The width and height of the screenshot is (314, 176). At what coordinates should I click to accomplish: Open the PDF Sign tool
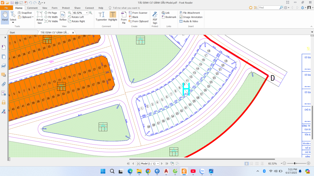point(155,17)
